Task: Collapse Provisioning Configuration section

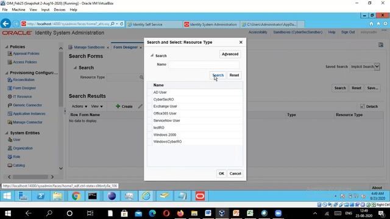Action: pyautogui.click(x=7, y=73)
